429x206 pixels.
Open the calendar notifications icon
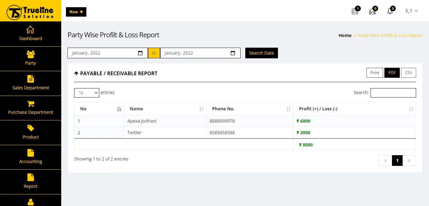click(x=355, y=11)
